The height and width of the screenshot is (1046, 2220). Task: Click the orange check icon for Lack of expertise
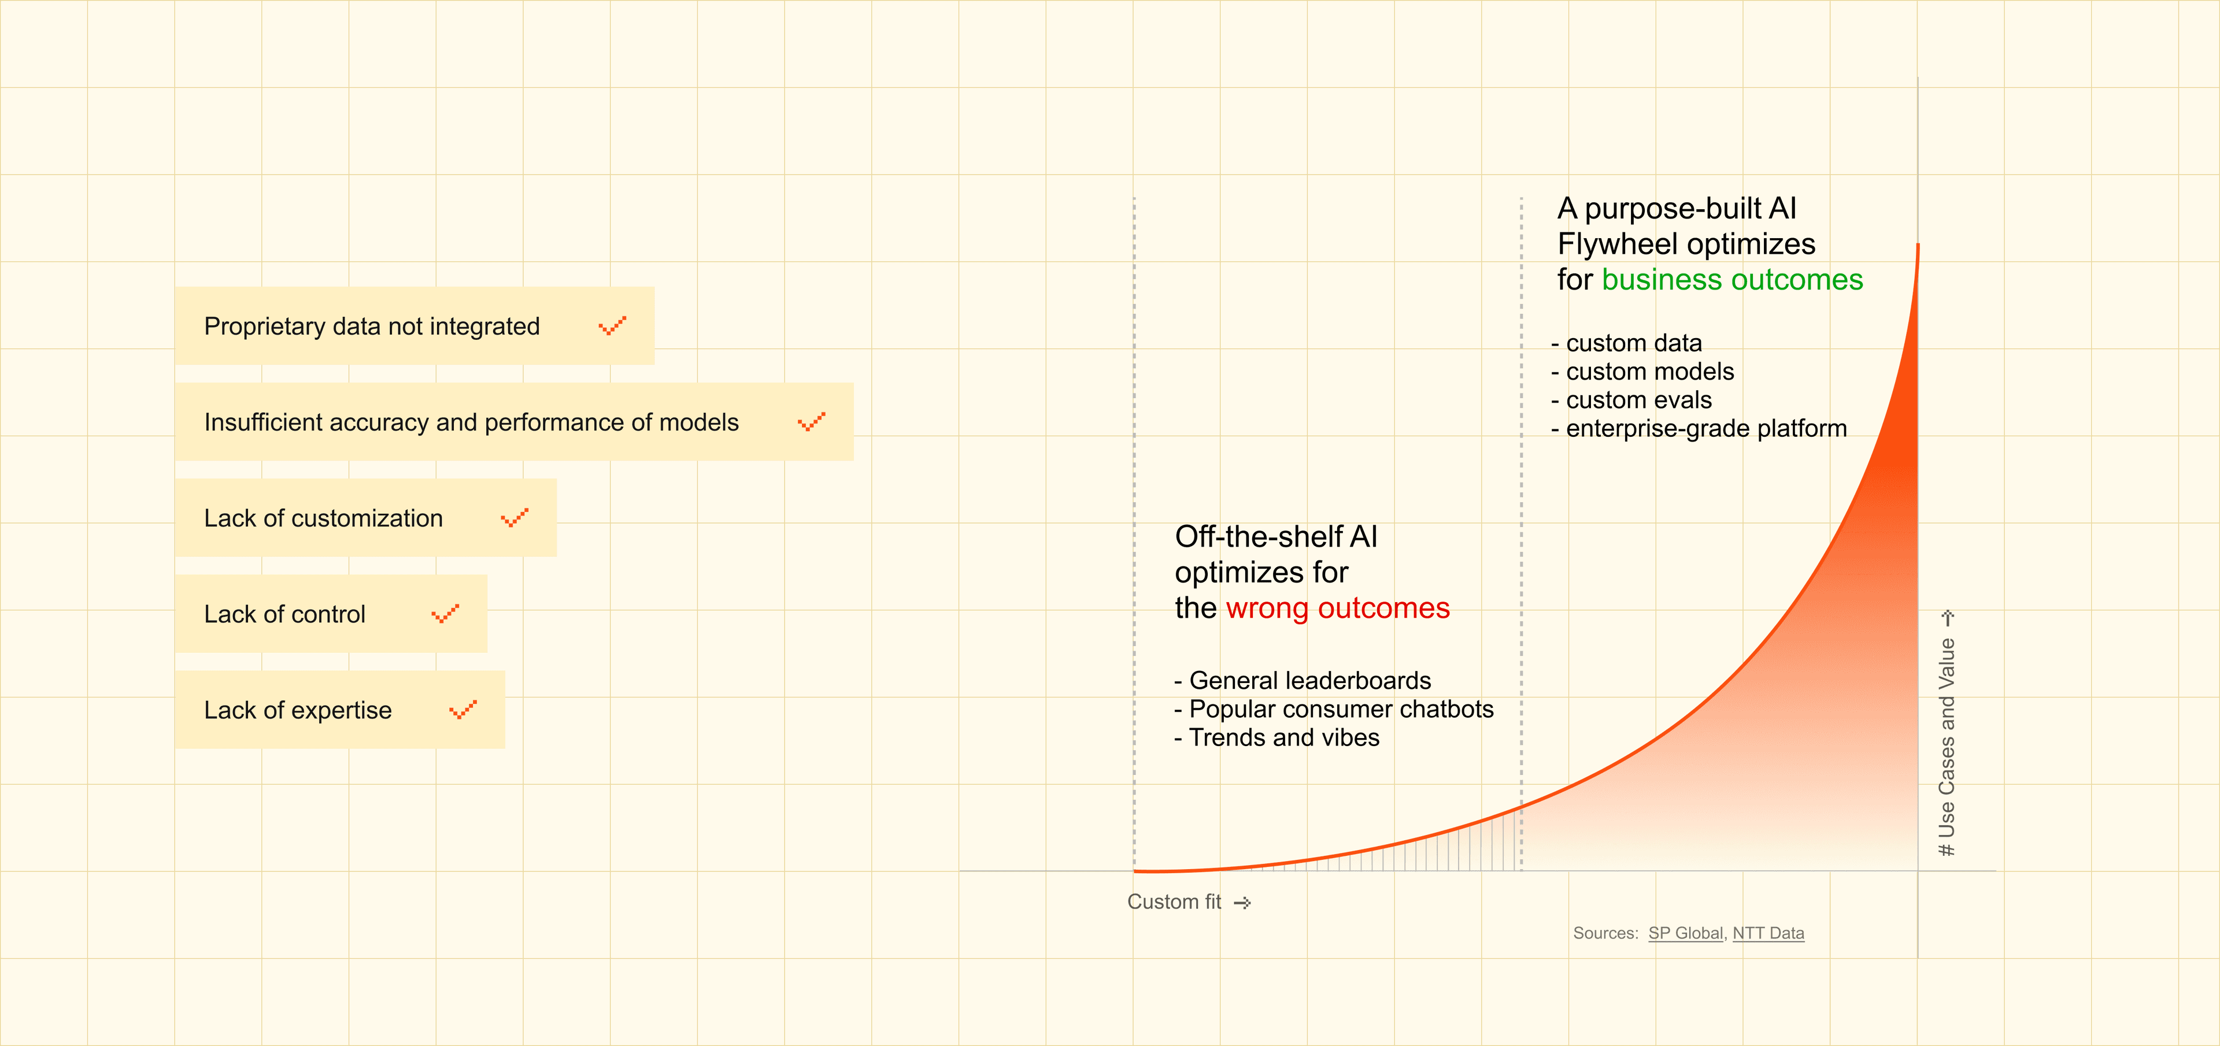point(462,710)
